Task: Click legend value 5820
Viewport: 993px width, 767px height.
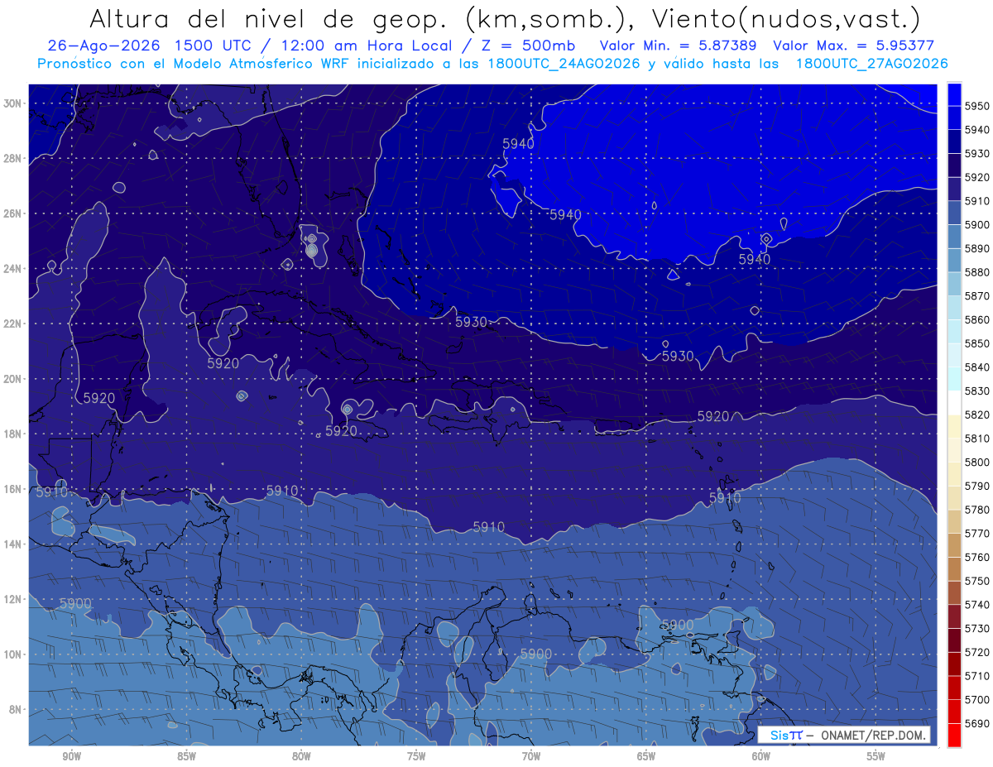Action: coord(978,415)
